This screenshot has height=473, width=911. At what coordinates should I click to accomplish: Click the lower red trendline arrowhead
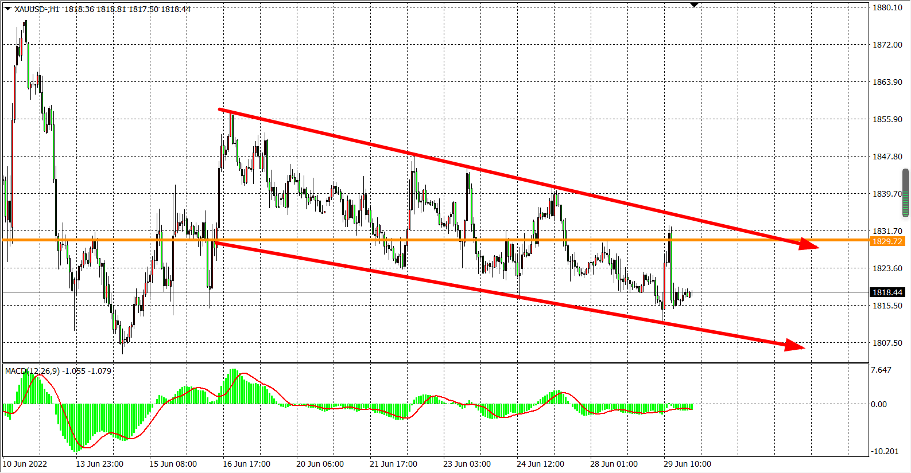pos(796,345)
